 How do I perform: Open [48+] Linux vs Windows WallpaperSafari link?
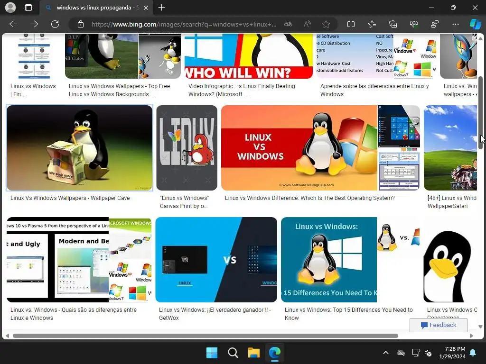click(452, 202)
